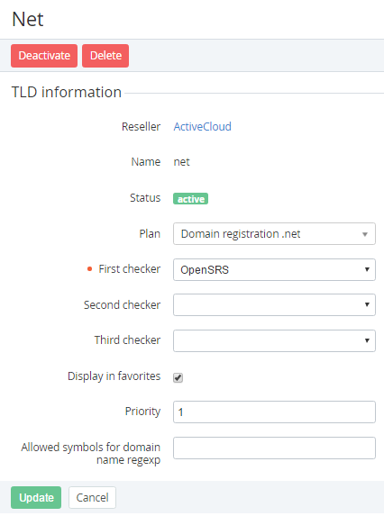Uncheck the Display in favorites checkbox
Viewport: 384px width, 516px height.
coord(178,377)
